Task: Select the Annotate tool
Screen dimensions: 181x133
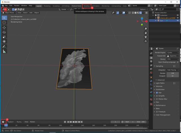Action: pos(4,47)
